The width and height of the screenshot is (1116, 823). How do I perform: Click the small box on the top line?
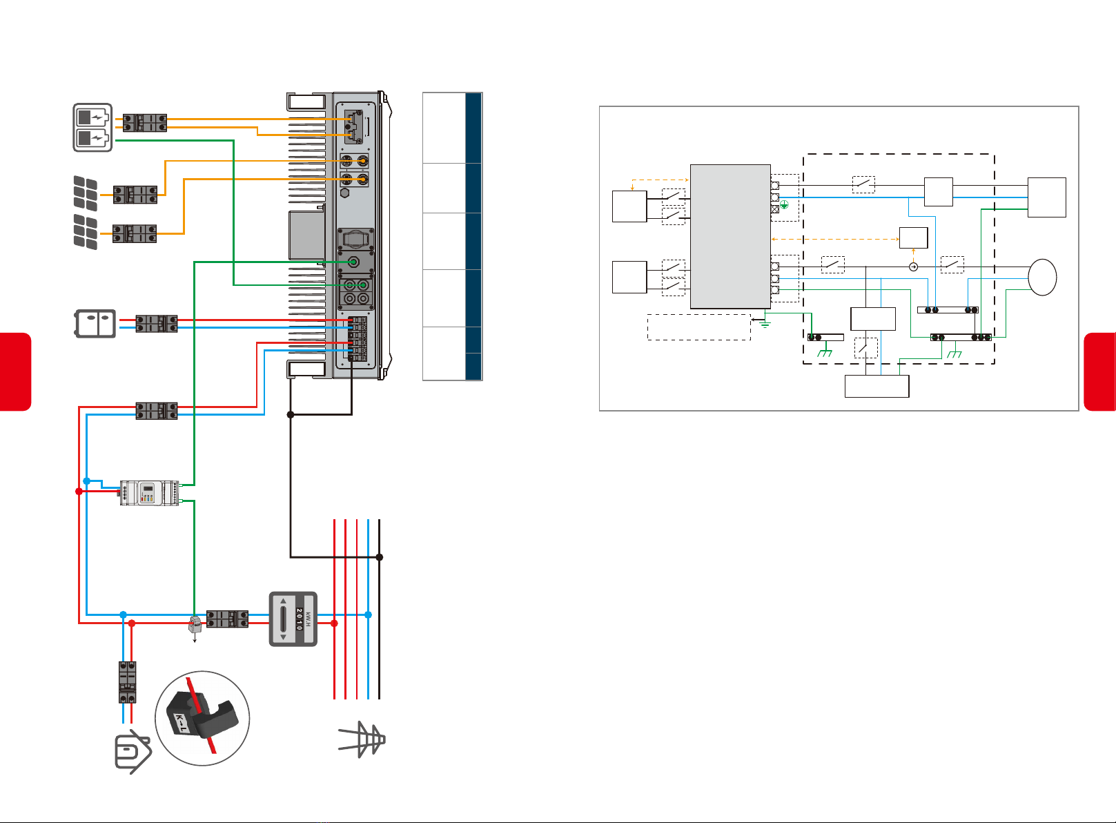pos(939,192)
